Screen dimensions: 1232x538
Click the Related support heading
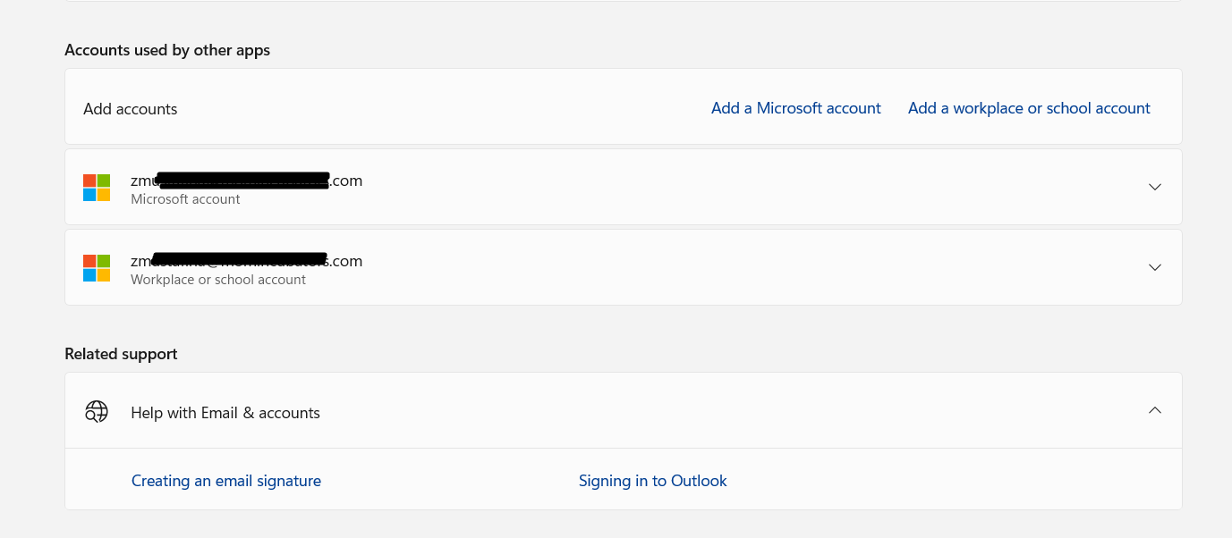click(x=121, y=353)
